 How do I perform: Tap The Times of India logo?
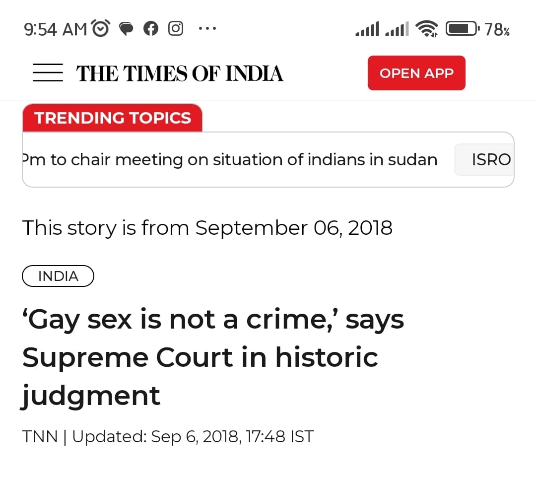click(180, 73)
